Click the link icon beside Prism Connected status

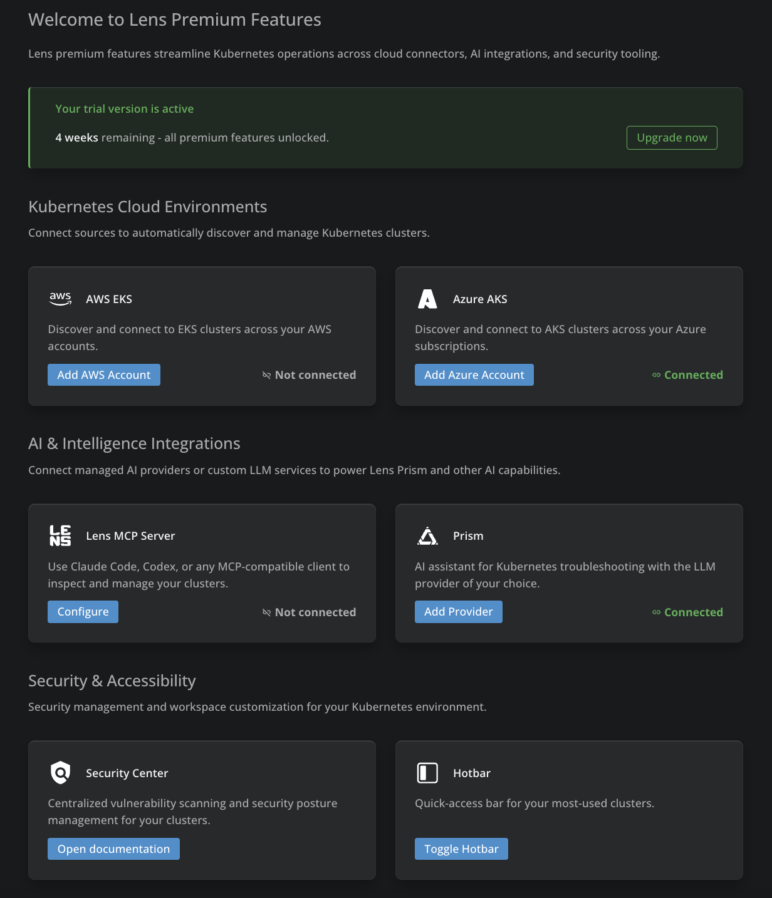coord(656,612)
